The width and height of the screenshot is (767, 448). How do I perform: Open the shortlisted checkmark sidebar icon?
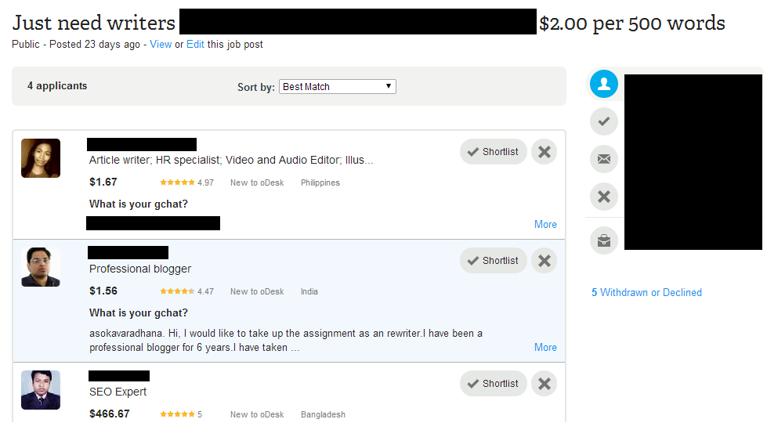point(603,121)
